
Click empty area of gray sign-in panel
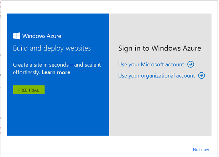point(160,114)
